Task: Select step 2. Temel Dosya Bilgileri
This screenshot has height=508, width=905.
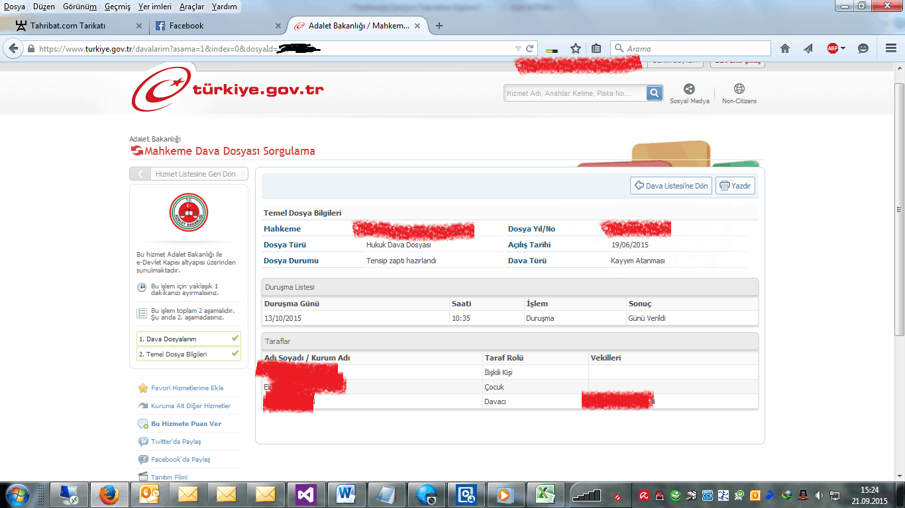Action: [x=189, y=354]
